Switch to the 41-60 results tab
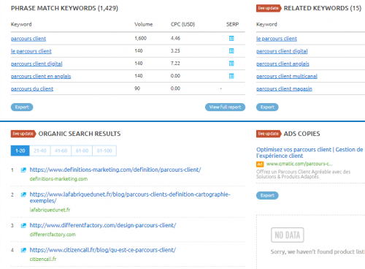The image size is (365, 269). 61,151
